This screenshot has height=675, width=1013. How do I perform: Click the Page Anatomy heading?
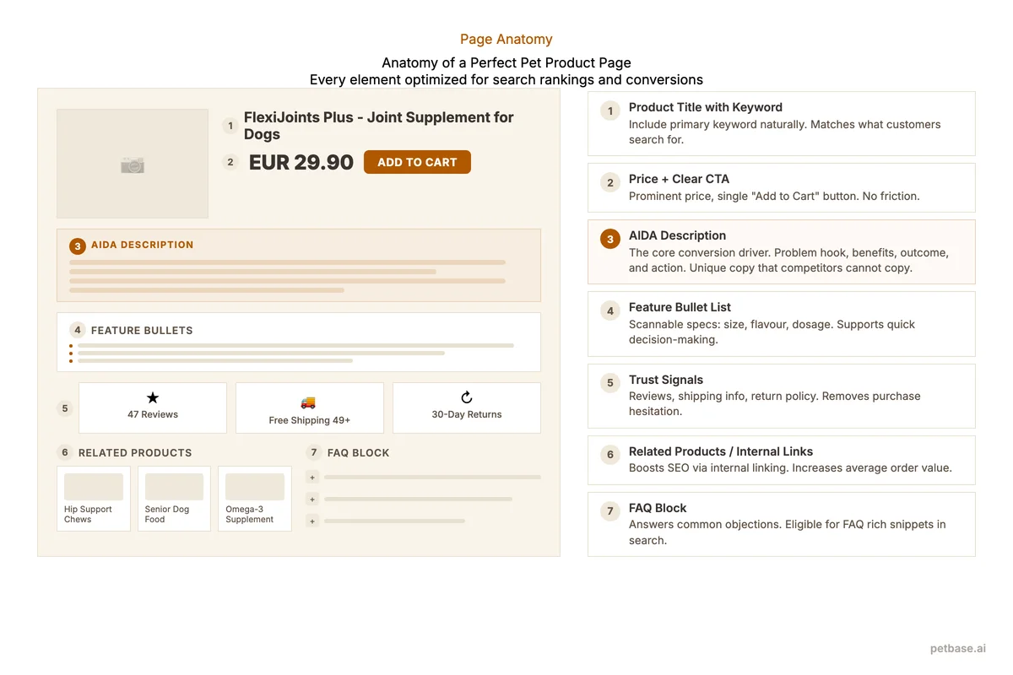click(506, 39)
